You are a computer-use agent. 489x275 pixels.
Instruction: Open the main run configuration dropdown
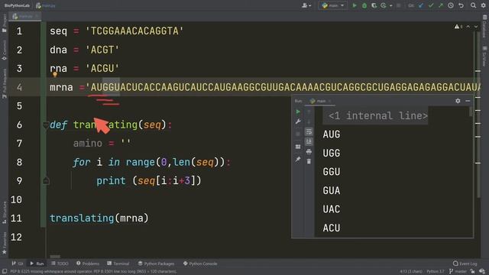coord(333,5)
